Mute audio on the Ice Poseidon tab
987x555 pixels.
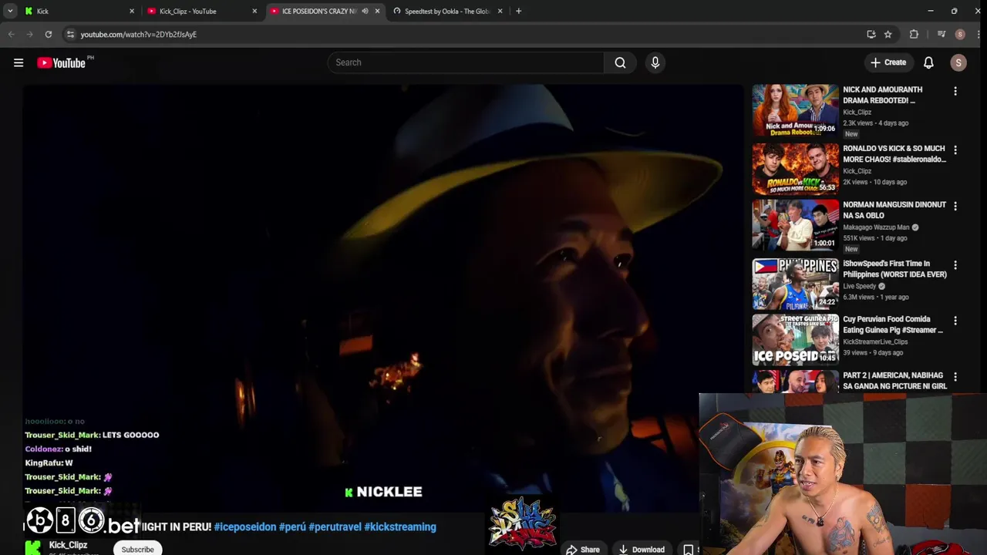[365, 11]
